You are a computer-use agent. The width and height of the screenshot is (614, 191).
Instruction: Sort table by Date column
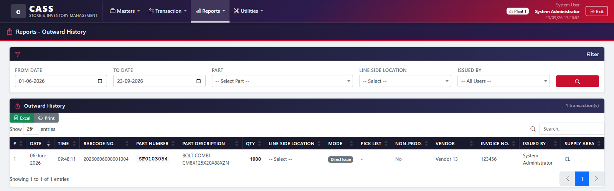(x=40, y=143)
